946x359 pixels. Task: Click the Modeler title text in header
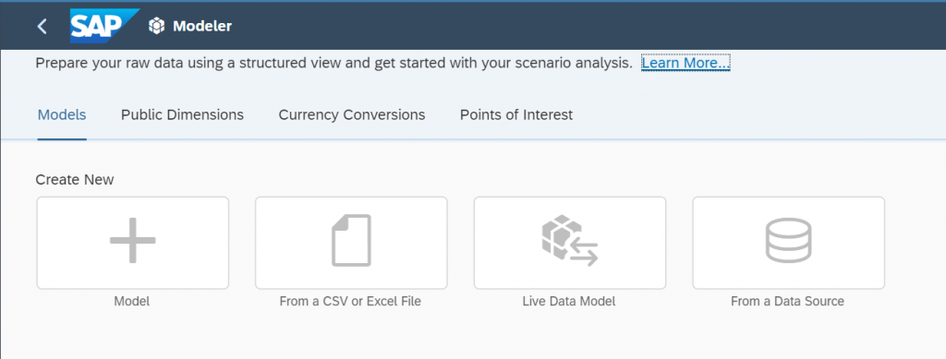click(x=202, y=26)
